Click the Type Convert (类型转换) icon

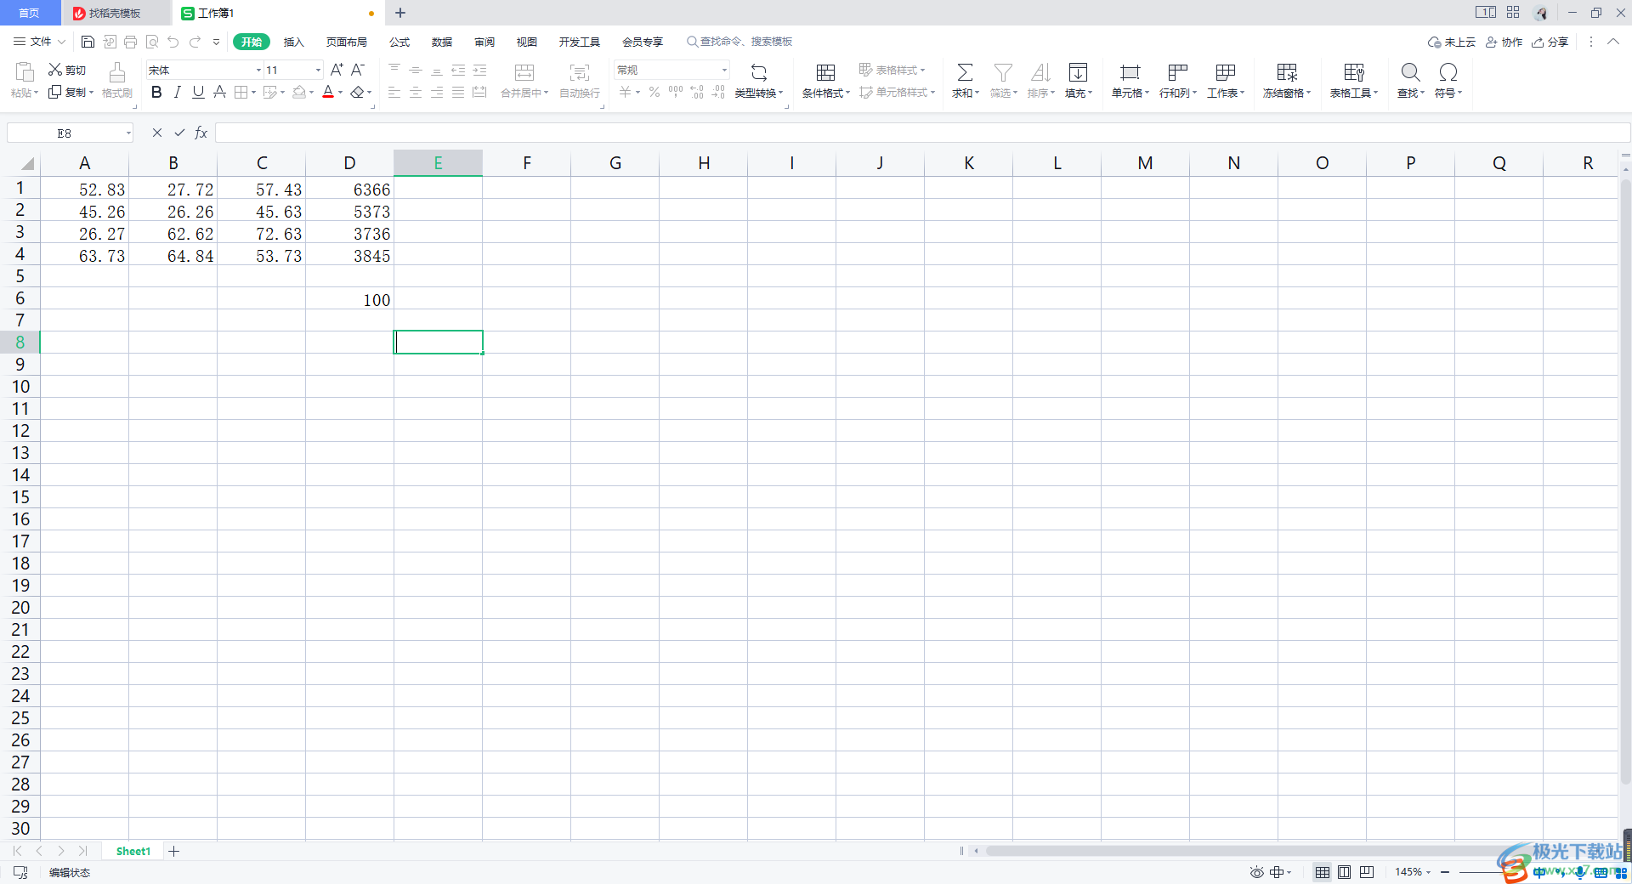coord(758,73)
